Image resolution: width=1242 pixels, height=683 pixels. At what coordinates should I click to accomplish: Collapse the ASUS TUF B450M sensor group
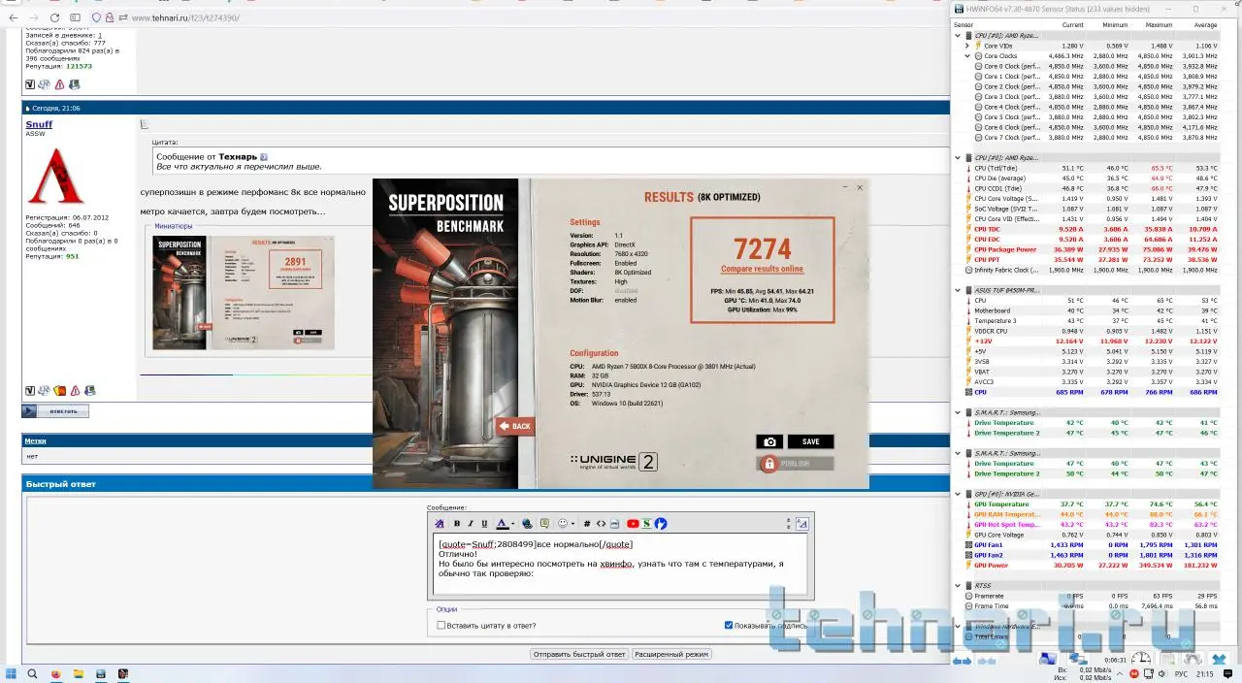point(959,290)
